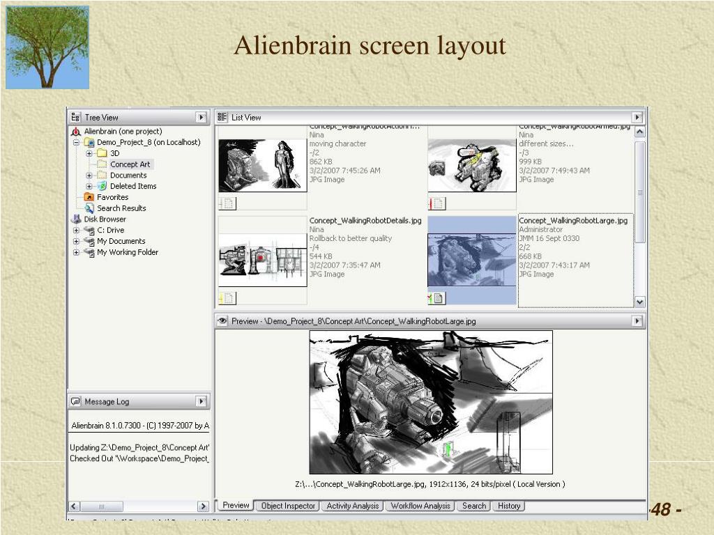
Task: Click the Message Log scroll right arrow
Action: (x=203, y=506)
